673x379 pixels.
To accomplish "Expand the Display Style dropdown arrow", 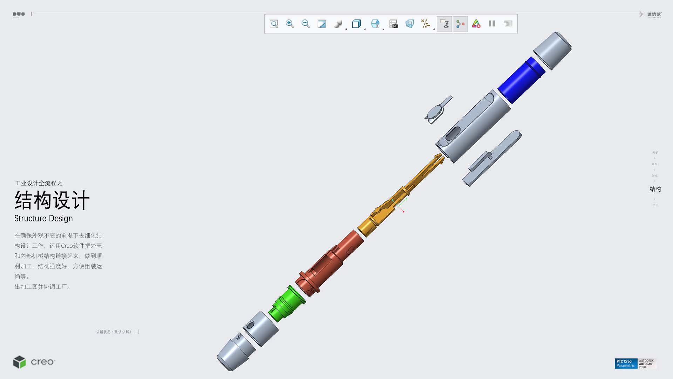I will coord(346,29).
